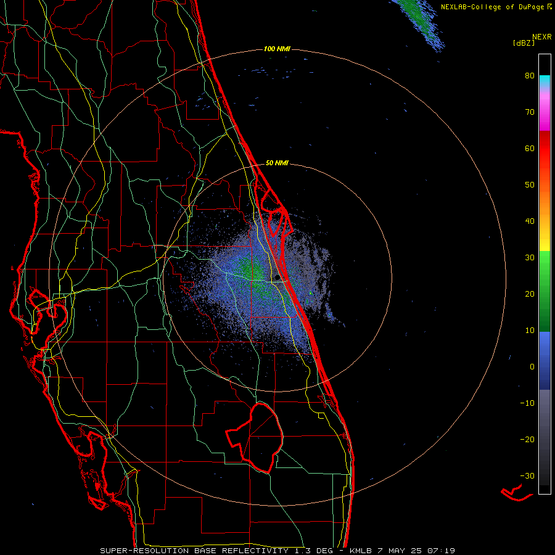Click the Super-Resolution Base Reflectivity caption
The height and width of the screenshot is (555, 555).
[x=277, y=551]
